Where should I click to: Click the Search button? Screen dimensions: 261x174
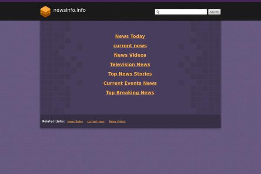tap(214, 12)
